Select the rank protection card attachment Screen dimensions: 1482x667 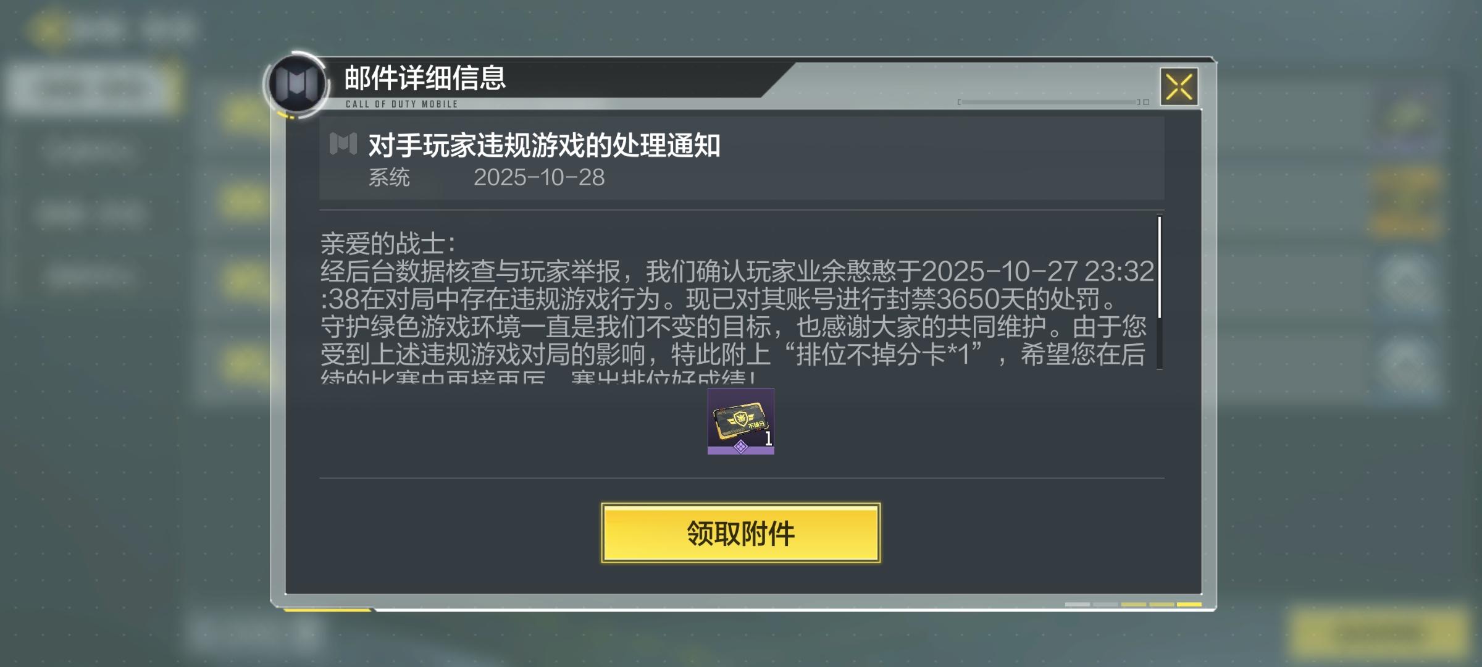click(740, 421)
